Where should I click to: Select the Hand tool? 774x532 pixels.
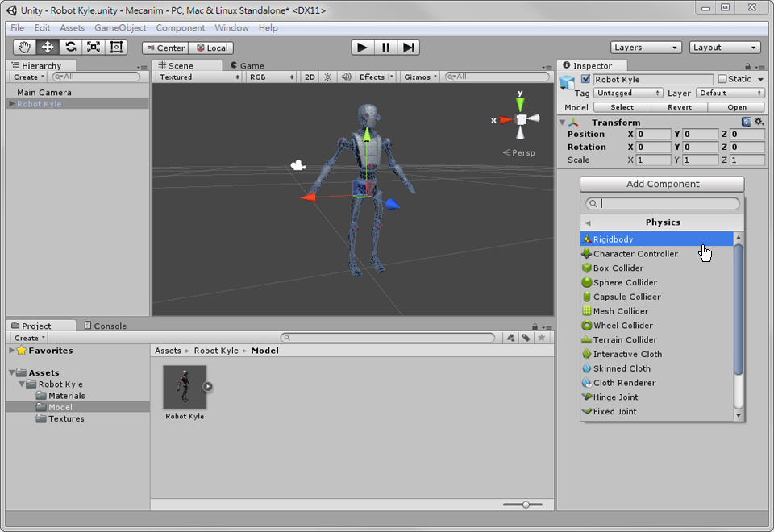click(x=24, y=48)
